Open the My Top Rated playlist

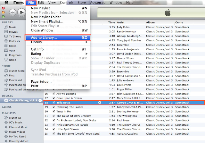(18, 137)
